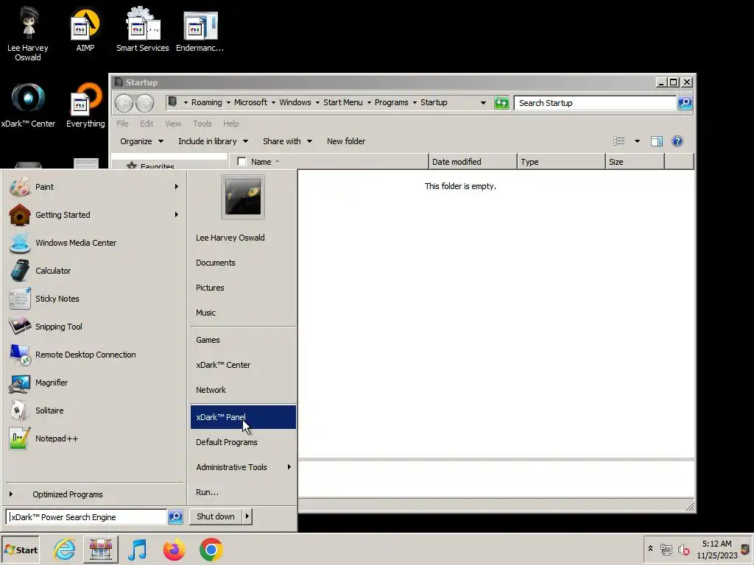The width and height of the screenshot is (754, 565).
Task: Open Organize dropdown menu
Action: coord(141,141)
